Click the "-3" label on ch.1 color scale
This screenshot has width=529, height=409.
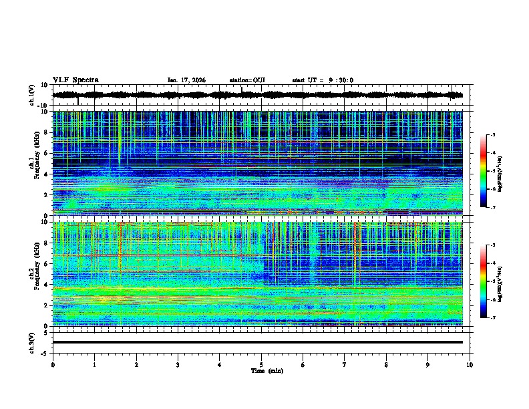coord(493,134)
